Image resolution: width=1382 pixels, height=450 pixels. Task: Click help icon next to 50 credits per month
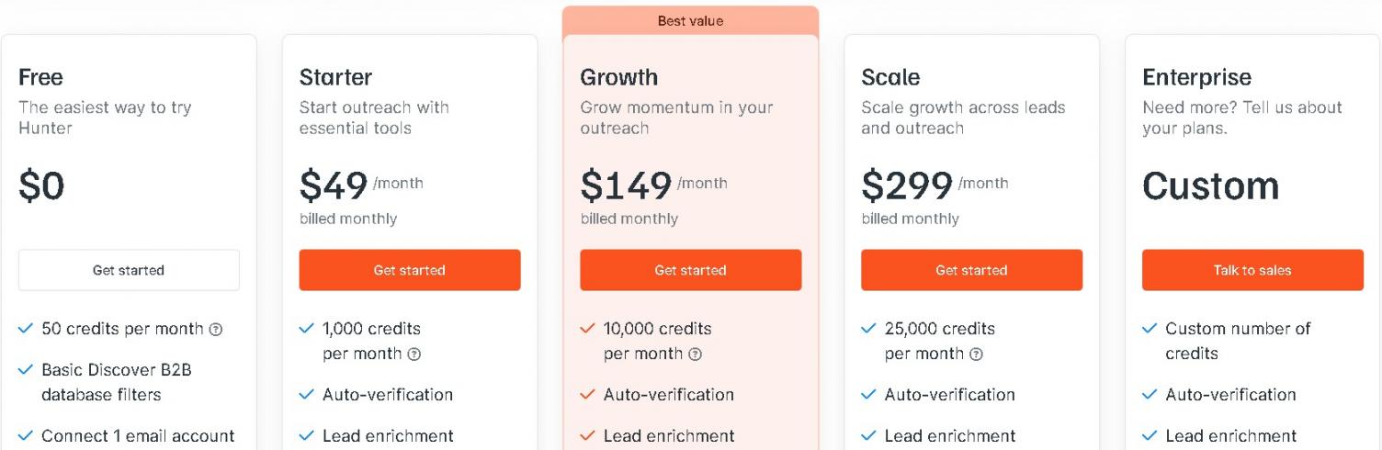click(216, 329)
